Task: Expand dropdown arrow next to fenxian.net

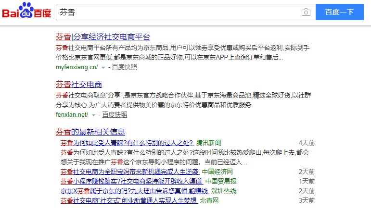Action: pos(93,115)
